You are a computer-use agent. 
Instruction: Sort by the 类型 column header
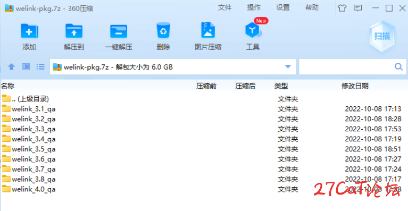[x=281, y=86]
